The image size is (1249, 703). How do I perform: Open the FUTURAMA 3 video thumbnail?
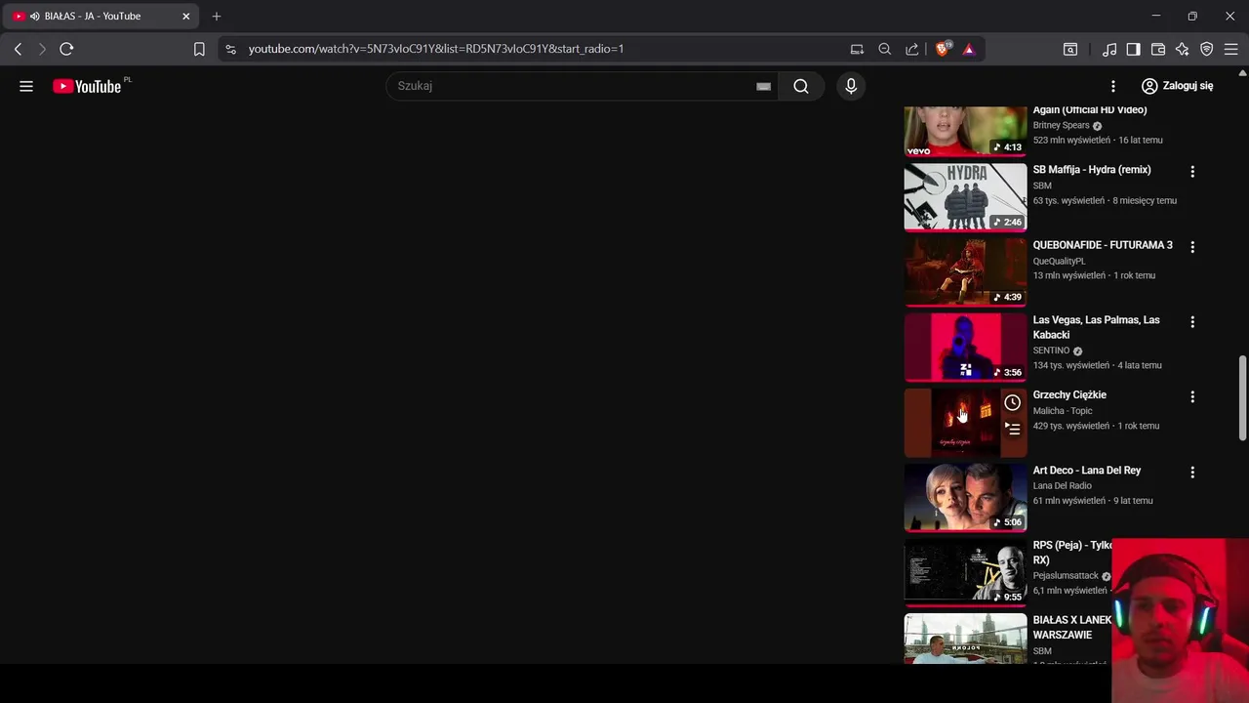point(965,271)
